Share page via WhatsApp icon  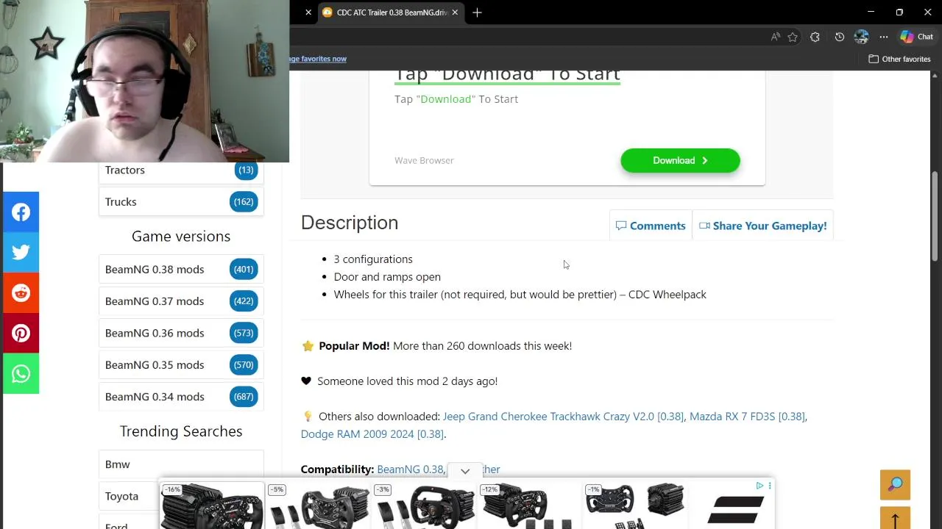pyautogui.click(x=21, y=374)
